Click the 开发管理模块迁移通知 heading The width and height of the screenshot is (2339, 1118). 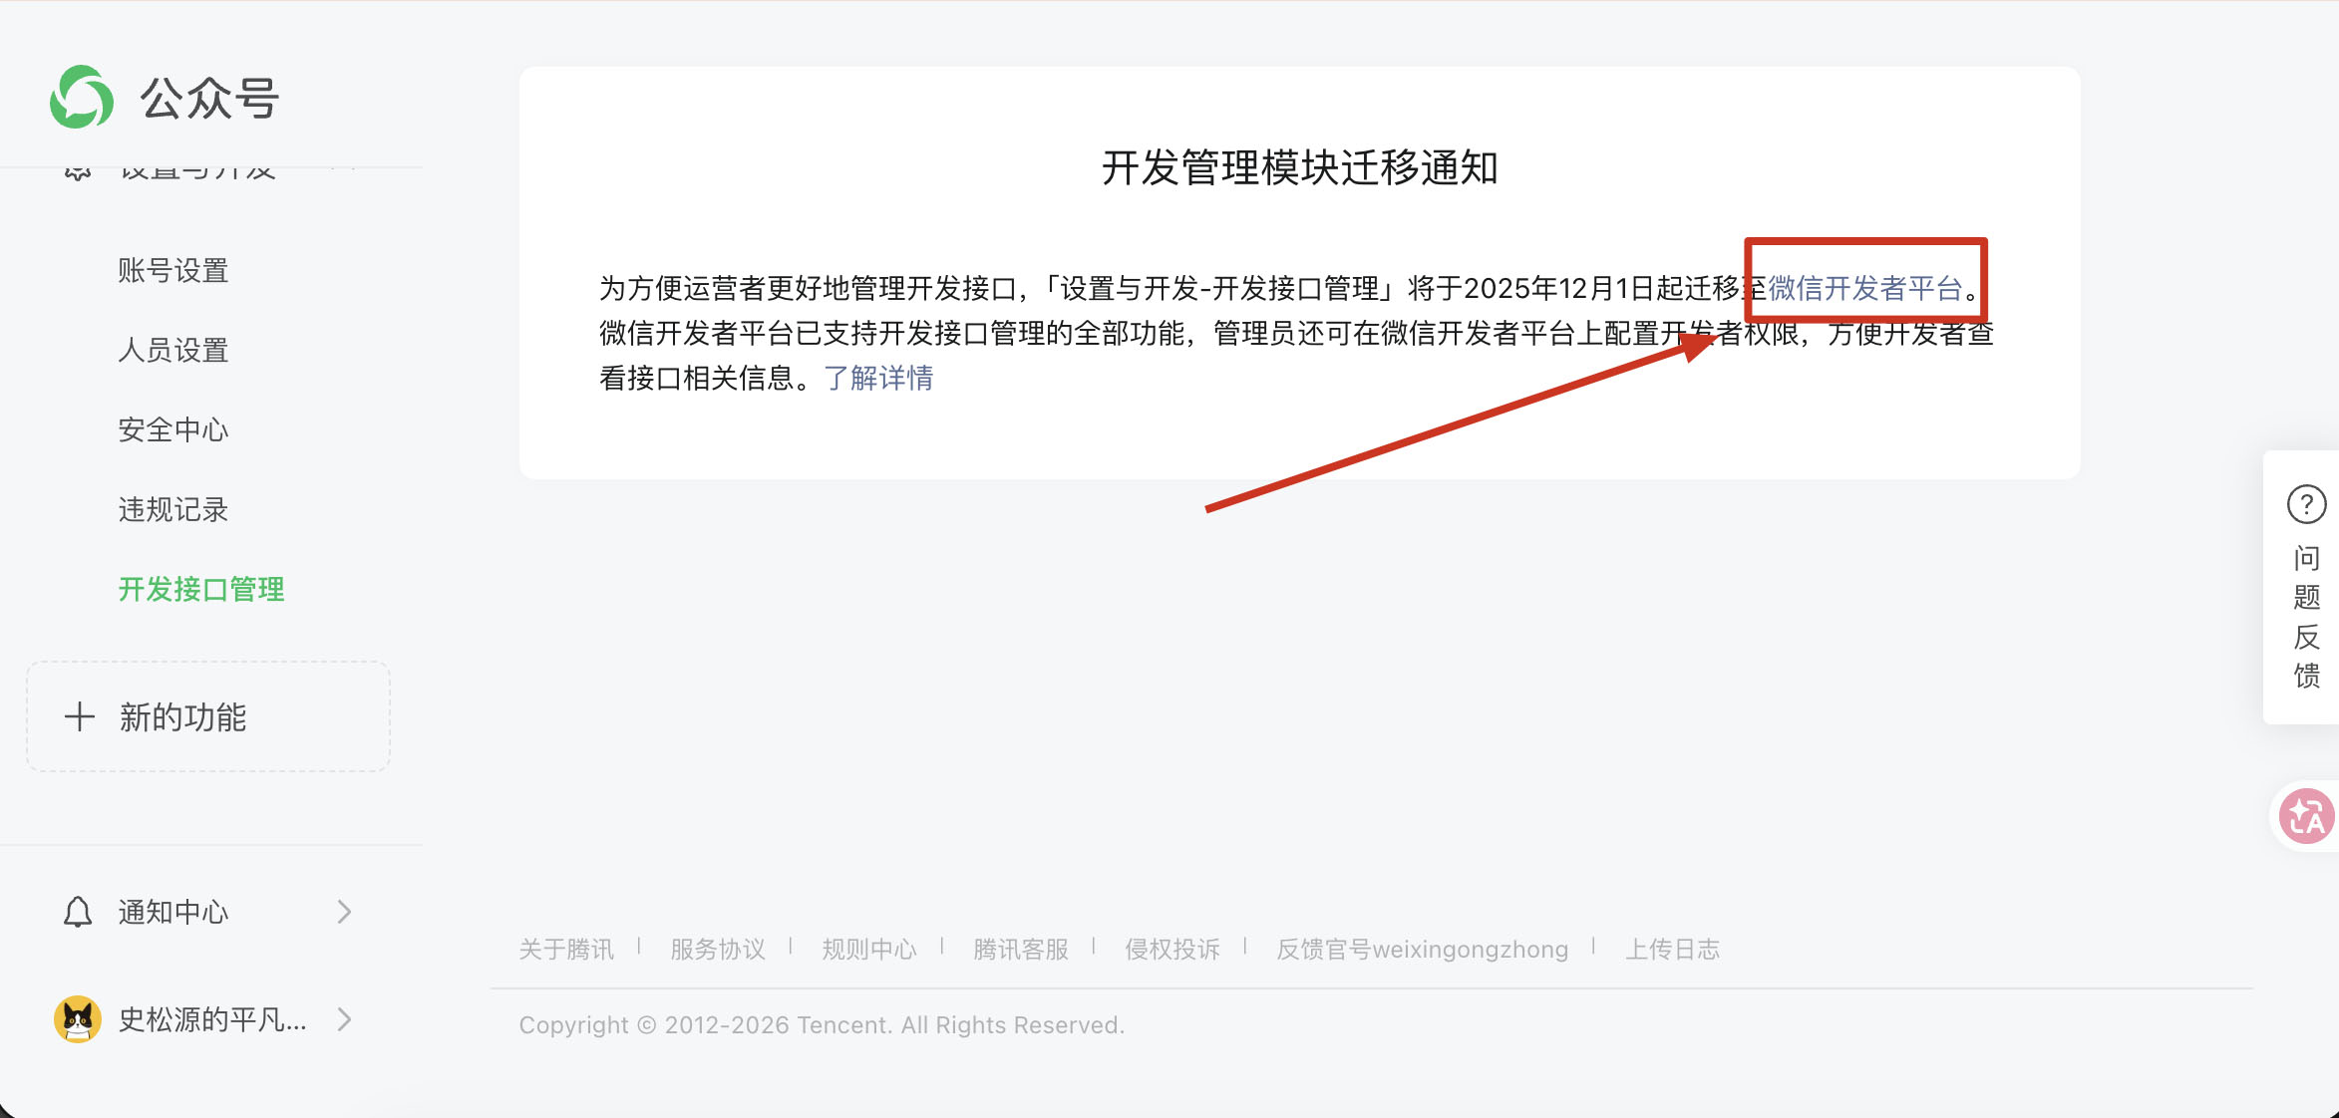pos(1300,167)
